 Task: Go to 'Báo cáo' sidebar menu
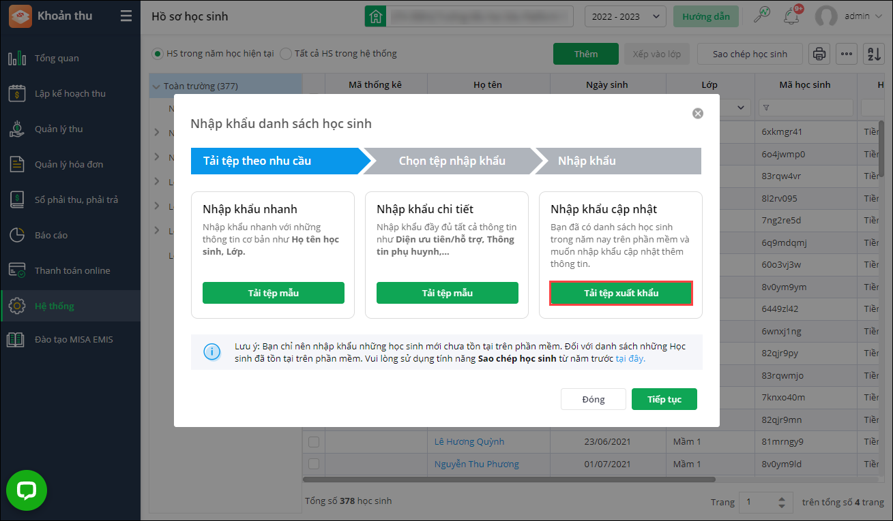click(51, 235)
